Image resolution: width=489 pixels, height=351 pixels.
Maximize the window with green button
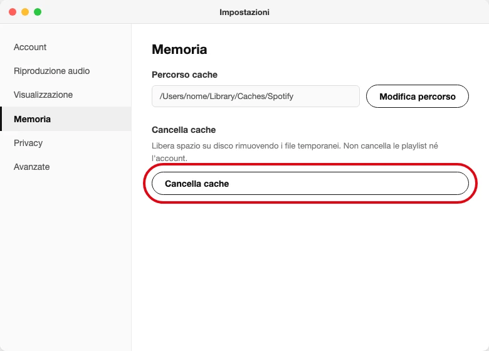coord(38,12)
